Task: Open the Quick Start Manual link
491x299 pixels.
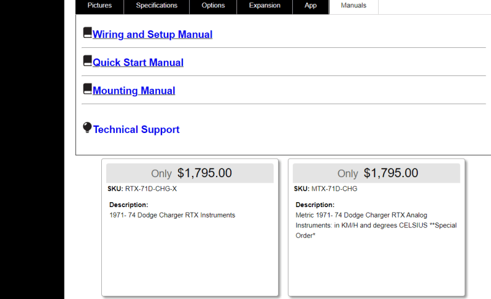Action: (x=138, y=62)
